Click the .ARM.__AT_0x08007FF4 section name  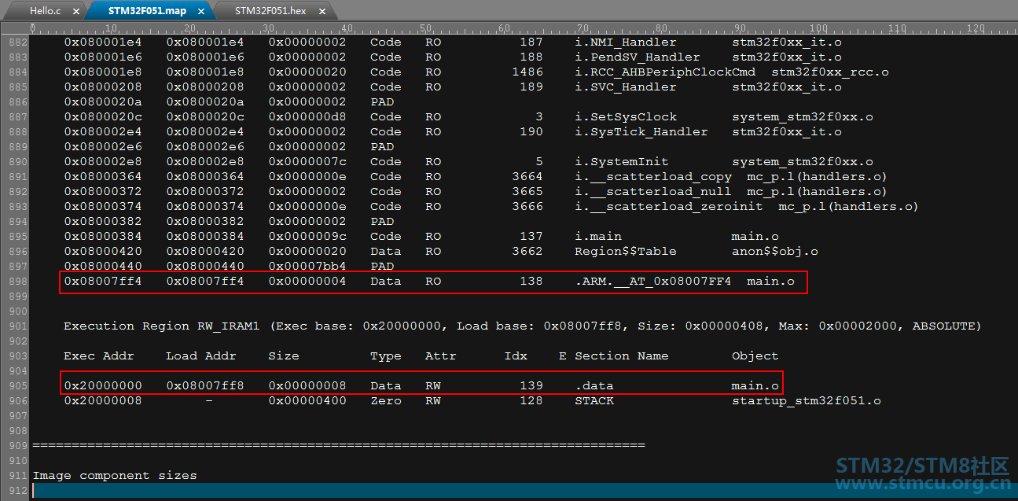[653, 282]
